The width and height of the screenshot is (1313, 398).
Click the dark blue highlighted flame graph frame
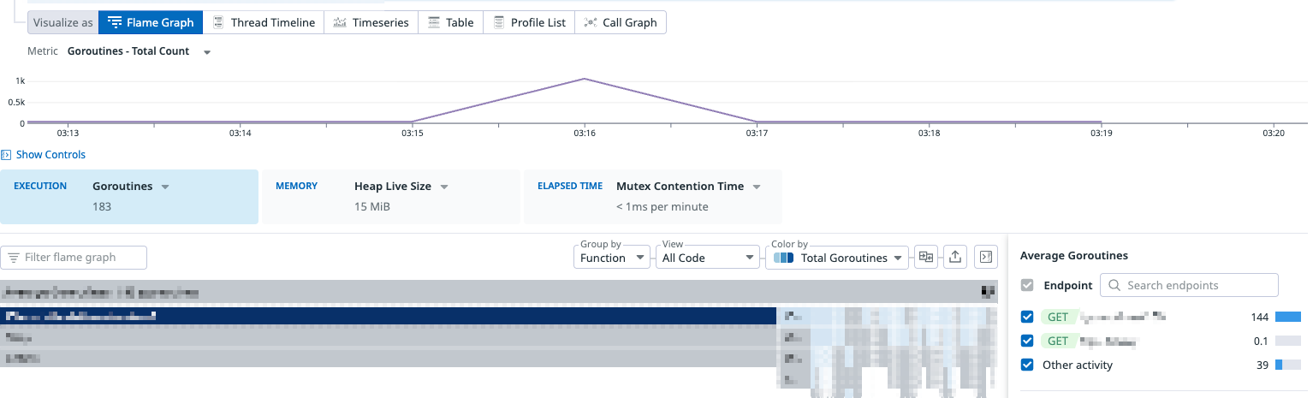coord(388,316)
